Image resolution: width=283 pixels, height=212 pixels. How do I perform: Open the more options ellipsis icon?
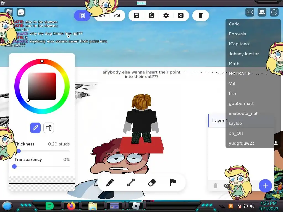pos(274,12)
